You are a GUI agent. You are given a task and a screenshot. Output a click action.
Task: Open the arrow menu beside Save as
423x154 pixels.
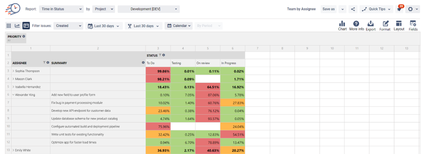coord(343,9)
